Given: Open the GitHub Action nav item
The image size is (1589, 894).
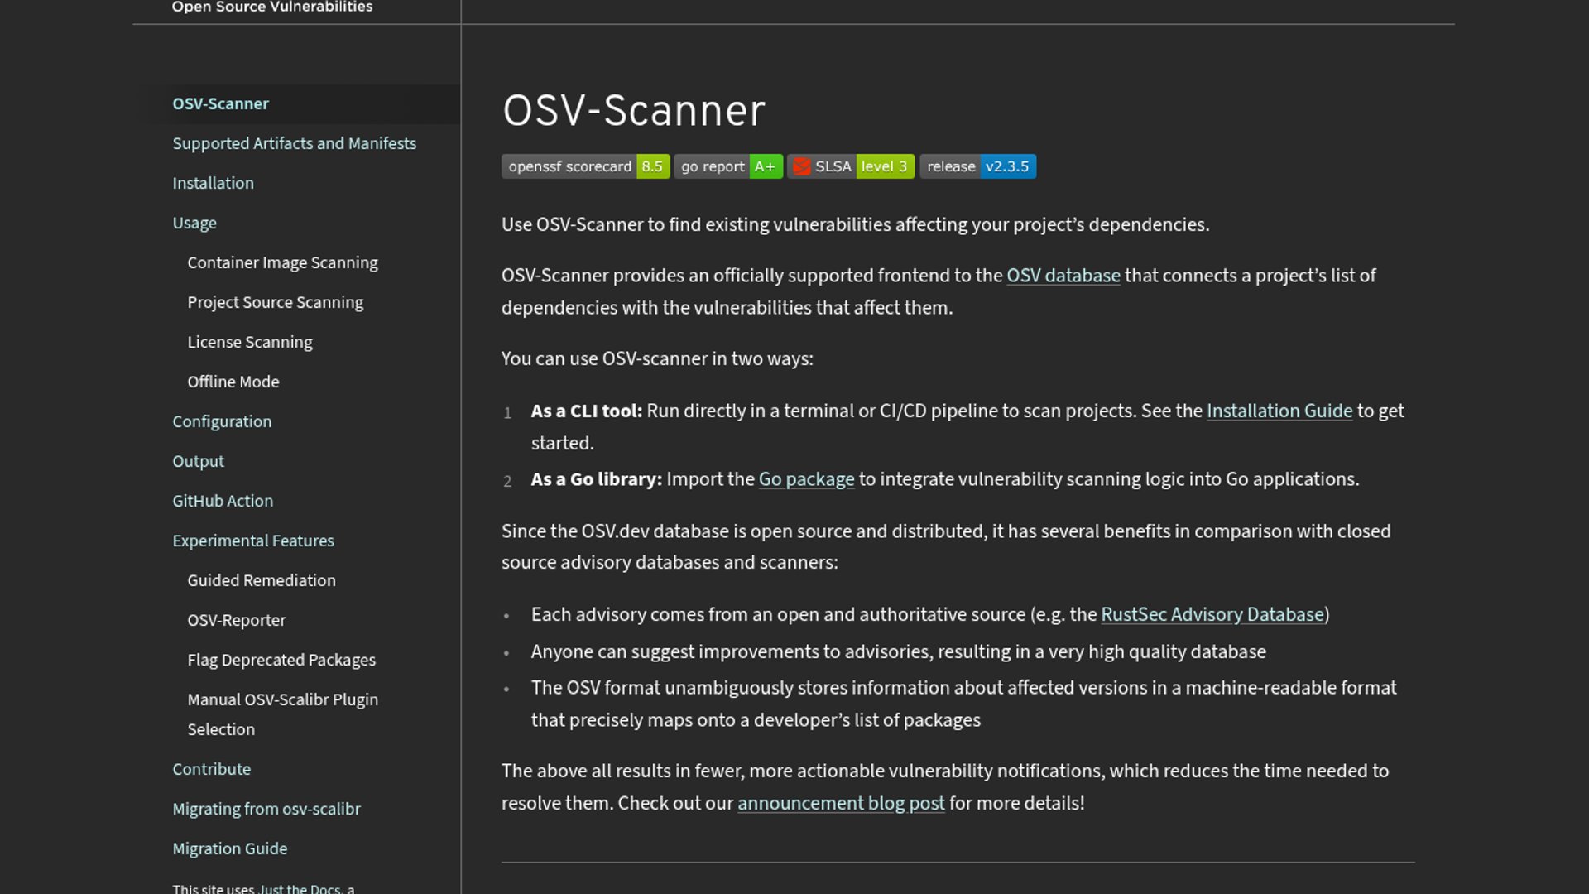Looking at the screenshot, I should tap(222, 502).
